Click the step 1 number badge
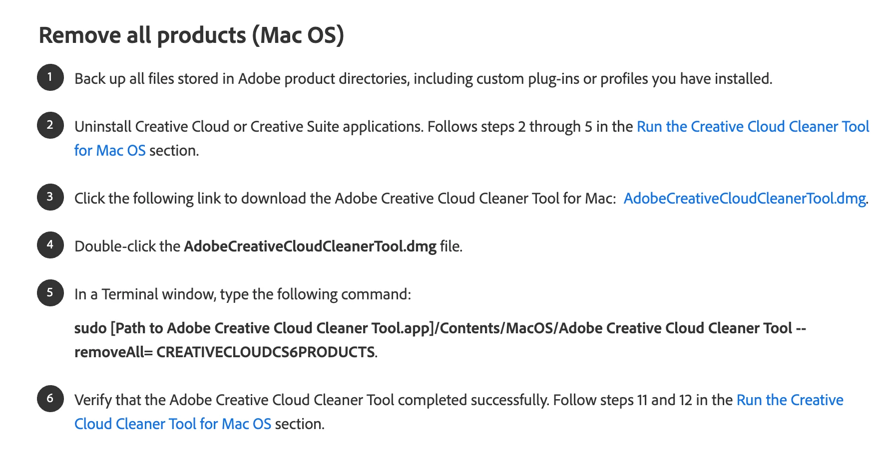The width and height of the screenshot is (889, 461). point(50,77)
